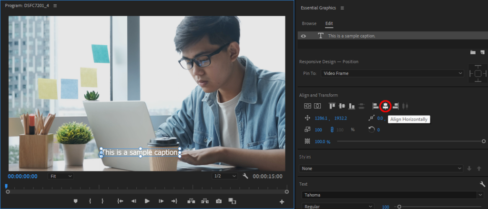488x209 pixels.
Task: Expand the Styles dropdown showing None
Action: pos(381,168)
